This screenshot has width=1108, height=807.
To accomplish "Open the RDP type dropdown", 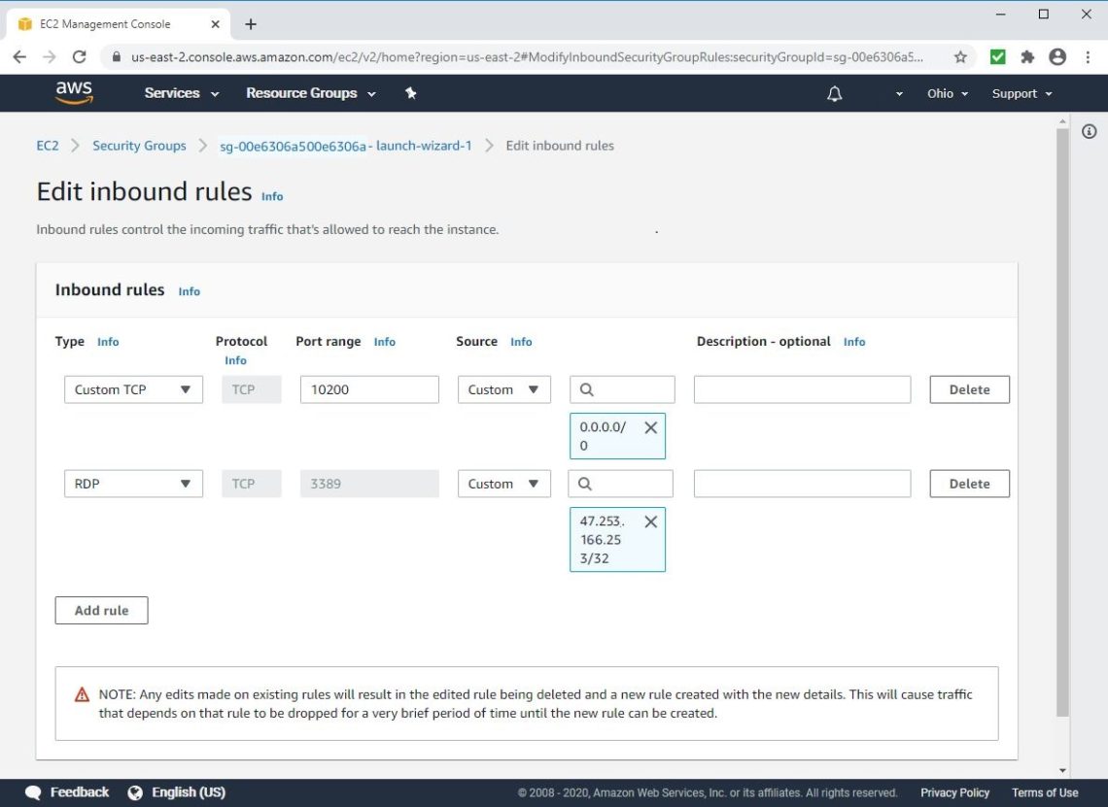I will click(x=133, y=484).
